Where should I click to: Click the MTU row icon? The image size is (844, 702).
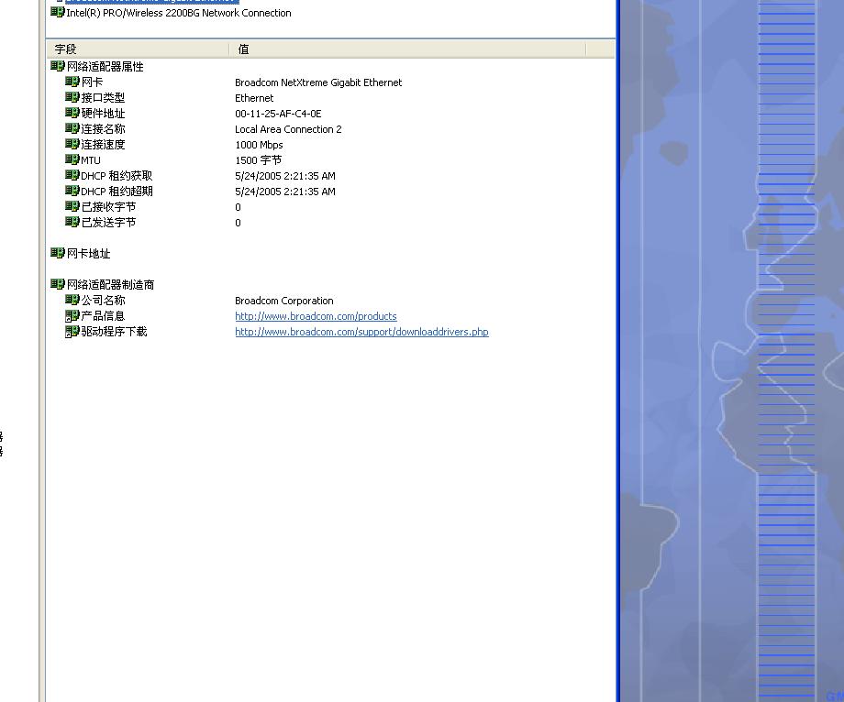click(x=72, y=160)
